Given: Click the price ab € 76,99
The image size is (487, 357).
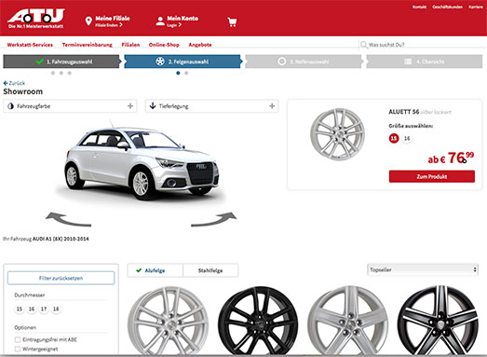Looking at the screenshot, I should [451, 158].
